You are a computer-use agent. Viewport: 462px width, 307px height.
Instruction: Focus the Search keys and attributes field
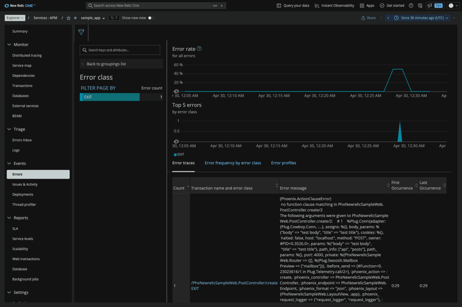click(120, 50)
